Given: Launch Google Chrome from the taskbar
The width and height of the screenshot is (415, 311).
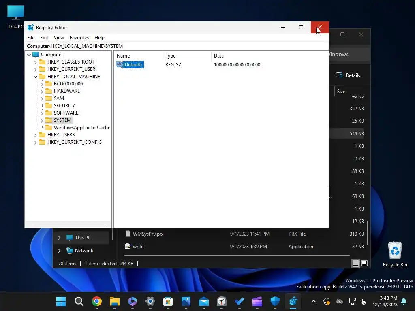Looking at the screenshot, I should tap(97, 301).
